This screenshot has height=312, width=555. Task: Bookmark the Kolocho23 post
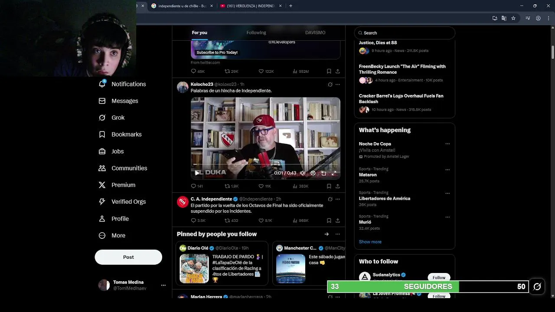pos(329,186)
